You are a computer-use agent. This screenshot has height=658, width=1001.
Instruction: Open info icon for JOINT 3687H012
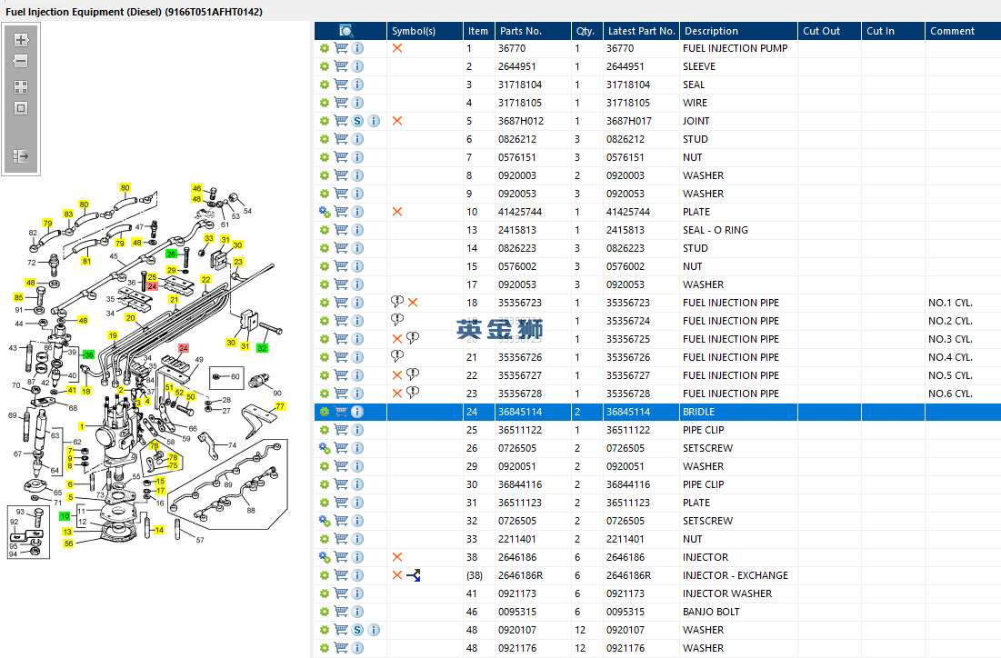(x=374, y=121)
